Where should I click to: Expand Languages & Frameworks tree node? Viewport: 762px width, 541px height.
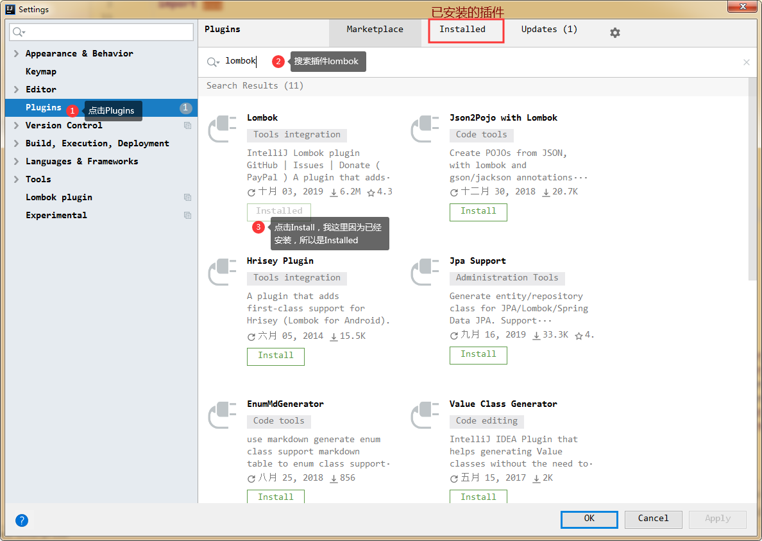17,161
